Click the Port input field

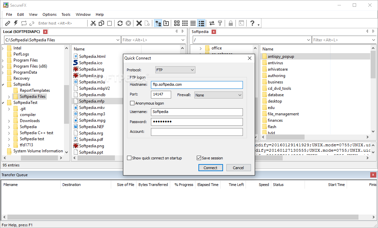161,94
